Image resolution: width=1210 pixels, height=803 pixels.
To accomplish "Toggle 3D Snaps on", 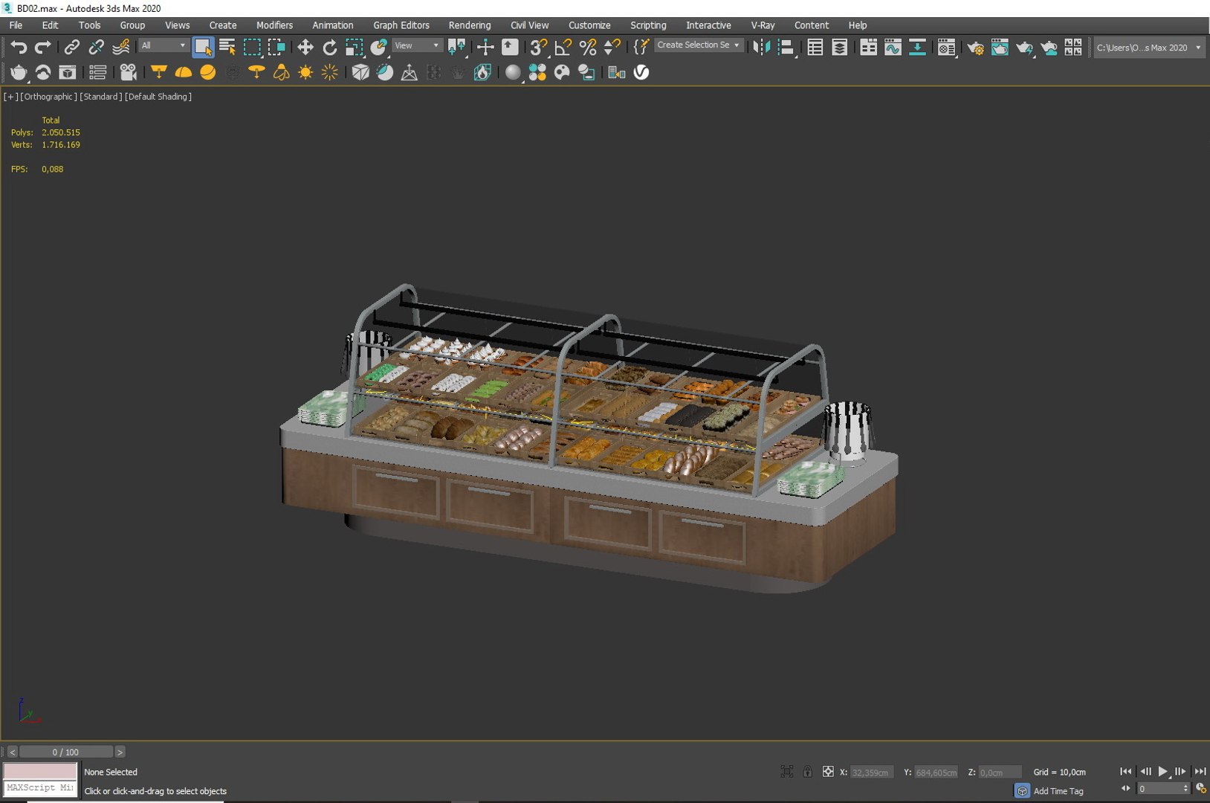I will tap(538, 48).
